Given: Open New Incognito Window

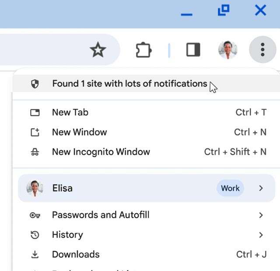Looking at the screenshot, I should coord(101,152).
